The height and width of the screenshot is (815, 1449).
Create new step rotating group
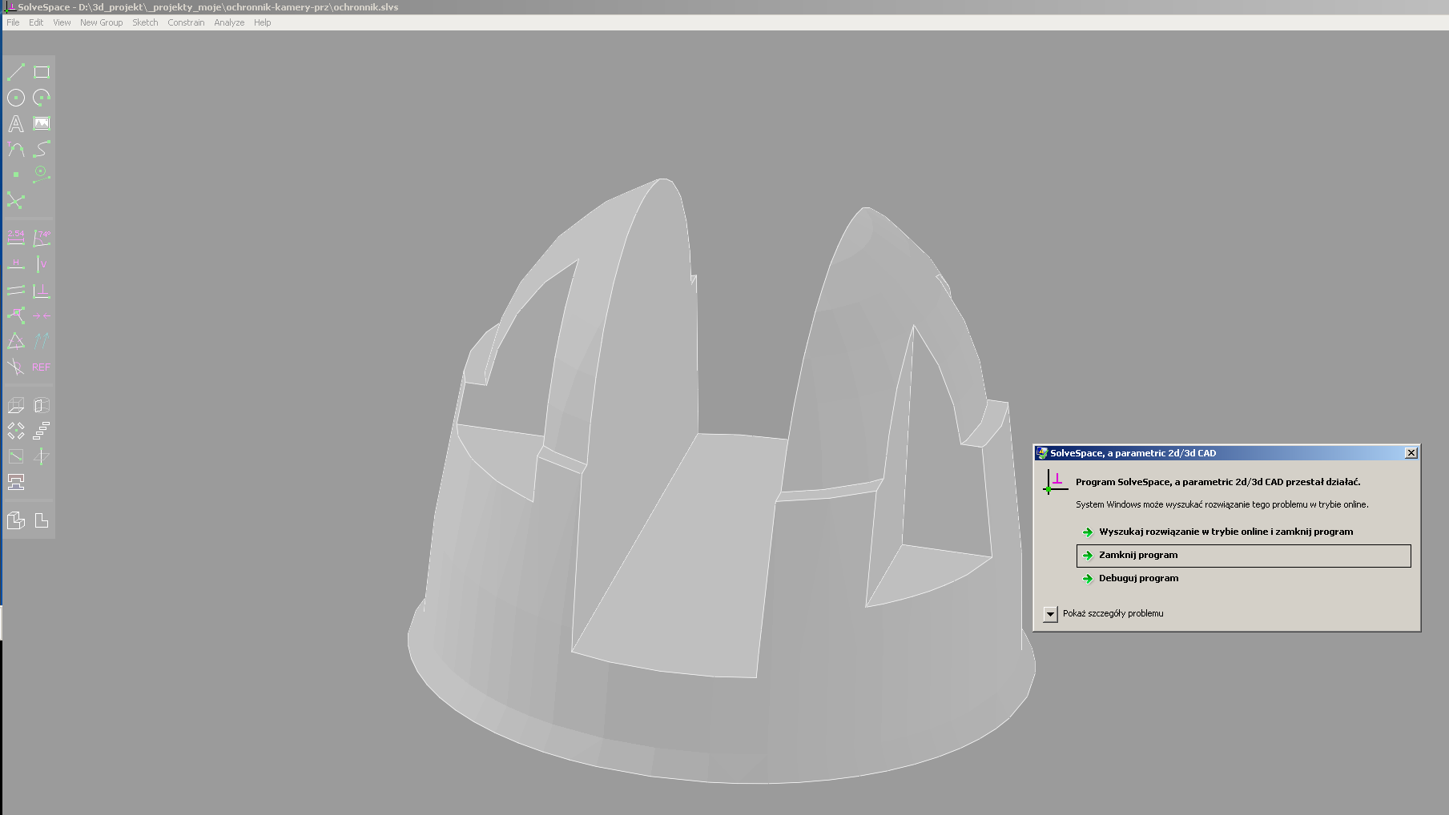pyautogui.click(x=16, y=431)
